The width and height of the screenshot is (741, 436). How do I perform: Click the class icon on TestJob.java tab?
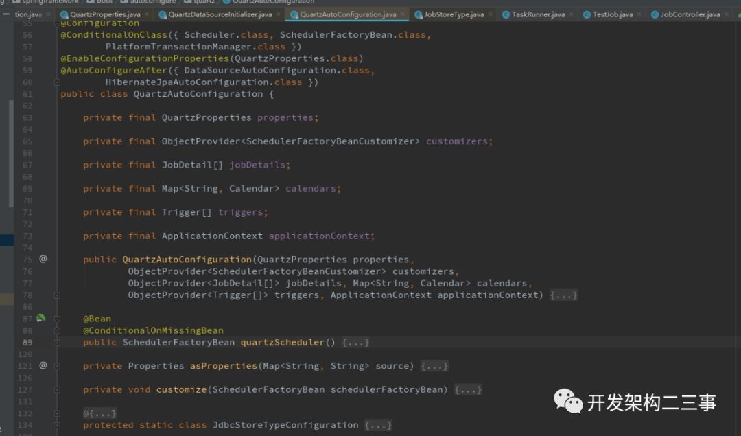(x=587, y=15)
